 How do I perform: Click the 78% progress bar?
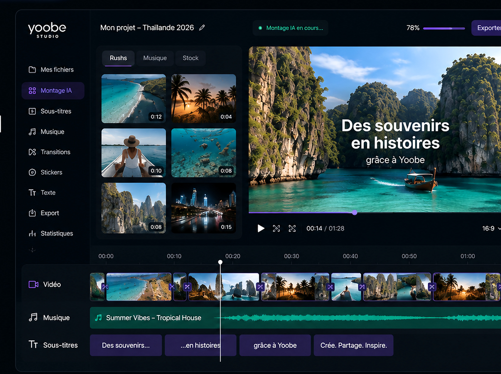click(444, 28)
